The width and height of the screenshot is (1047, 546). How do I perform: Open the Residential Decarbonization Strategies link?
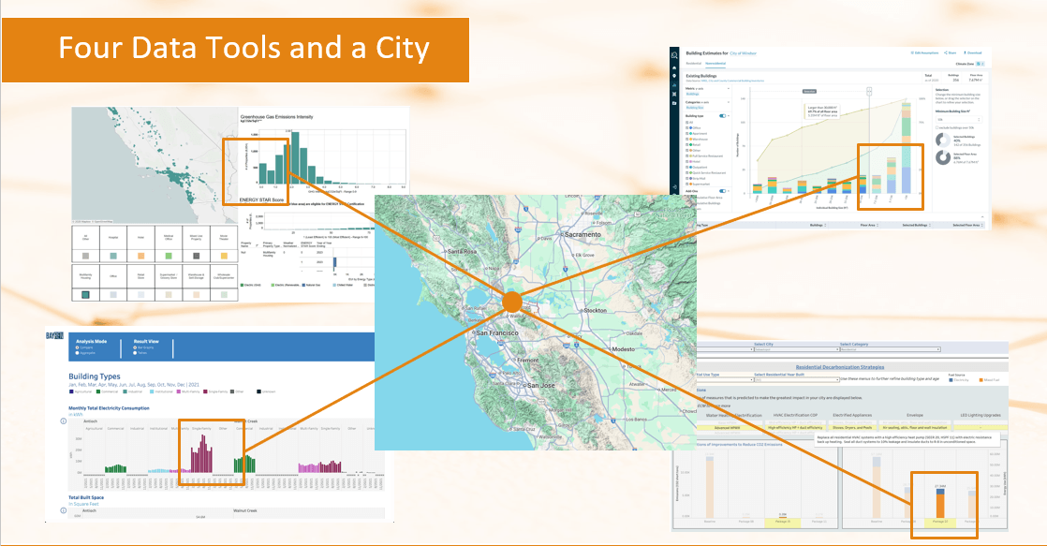840,367
